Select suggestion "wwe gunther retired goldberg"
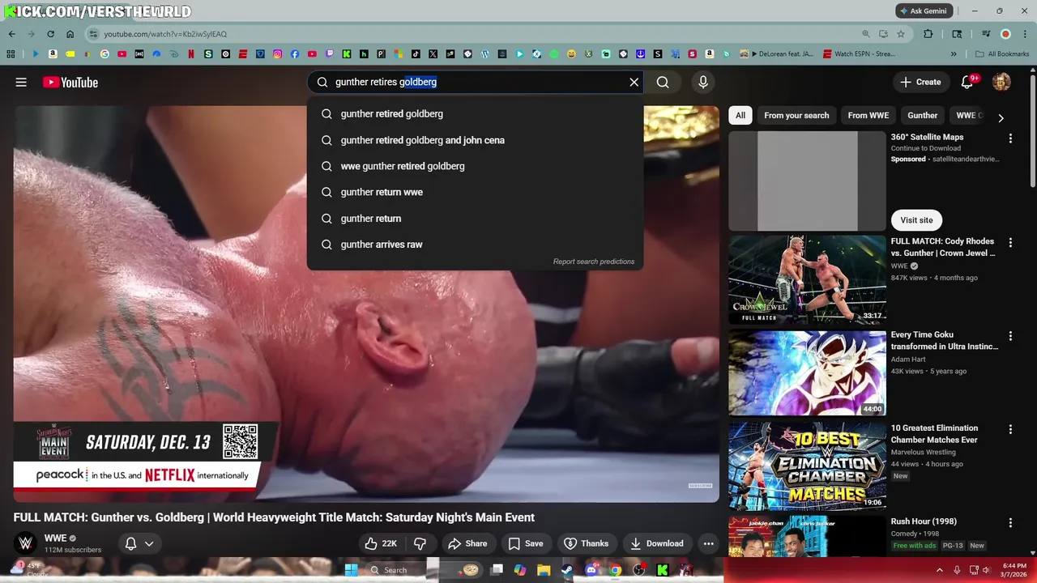The image size is (1037, 583). tap(475, 166)
